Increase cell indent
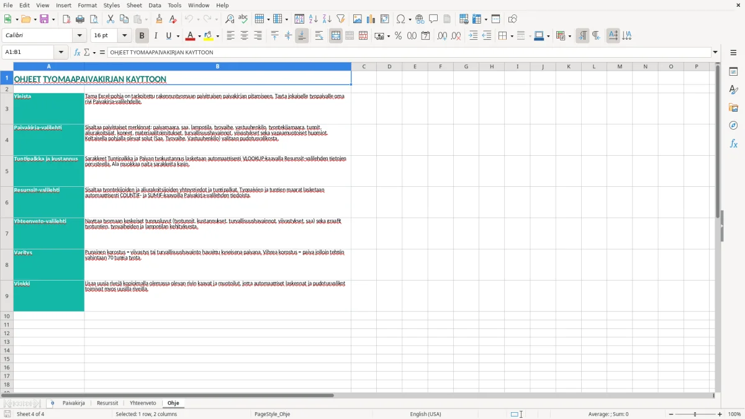This screenshot has width=745, height=419. click(473, 36)
